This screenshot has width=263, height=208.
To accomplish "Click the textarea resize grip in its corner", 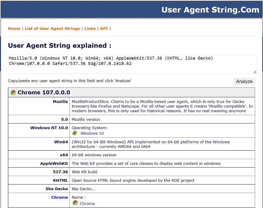I will [x=255, y=72].
